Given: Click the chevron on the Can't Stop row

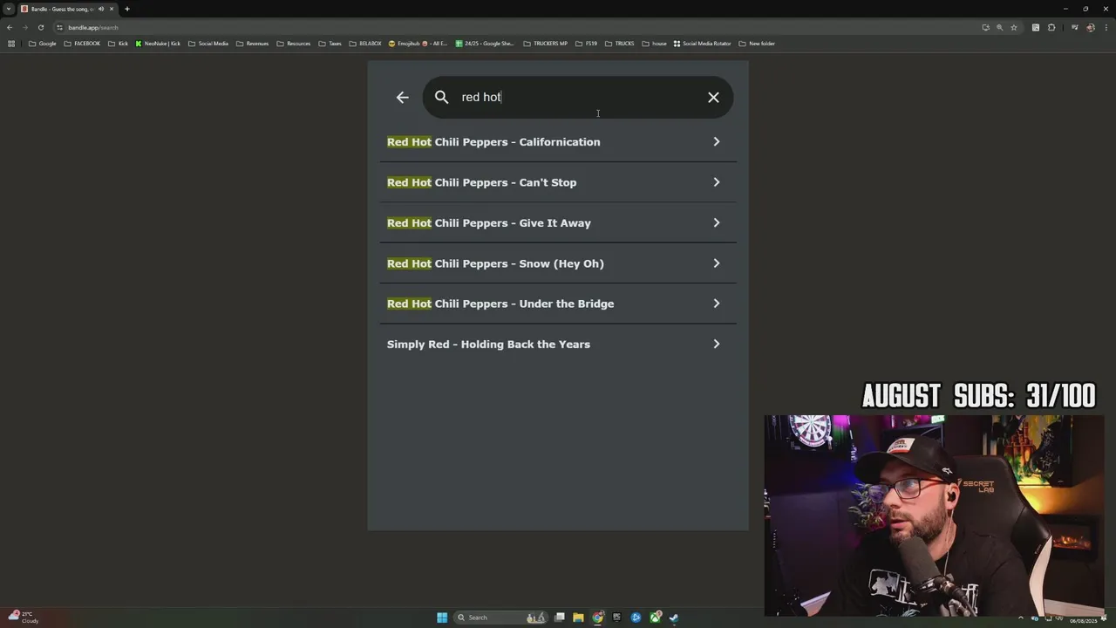Looking at the screenshot, I should [x=717, y=182].
